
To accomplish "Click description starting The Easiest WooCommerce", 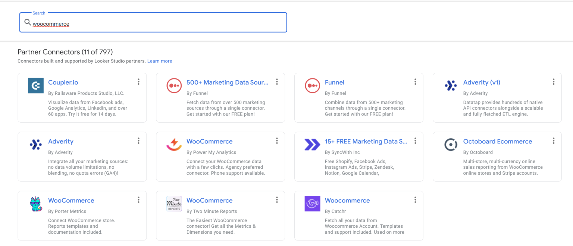I will 221,226.
